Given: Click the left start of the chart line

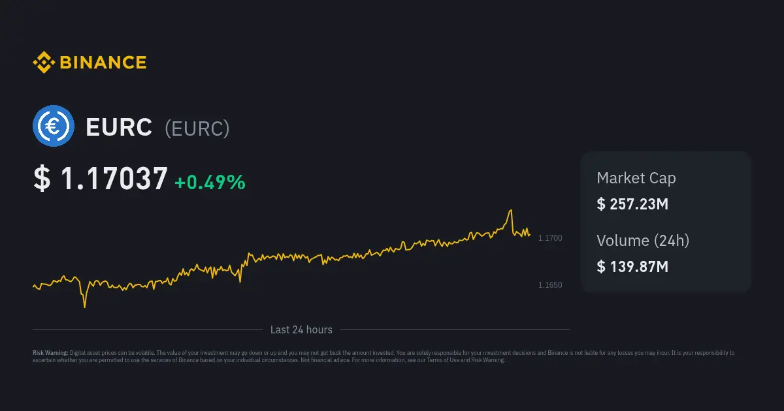Looking at the screenshot, I should [33, 285].
